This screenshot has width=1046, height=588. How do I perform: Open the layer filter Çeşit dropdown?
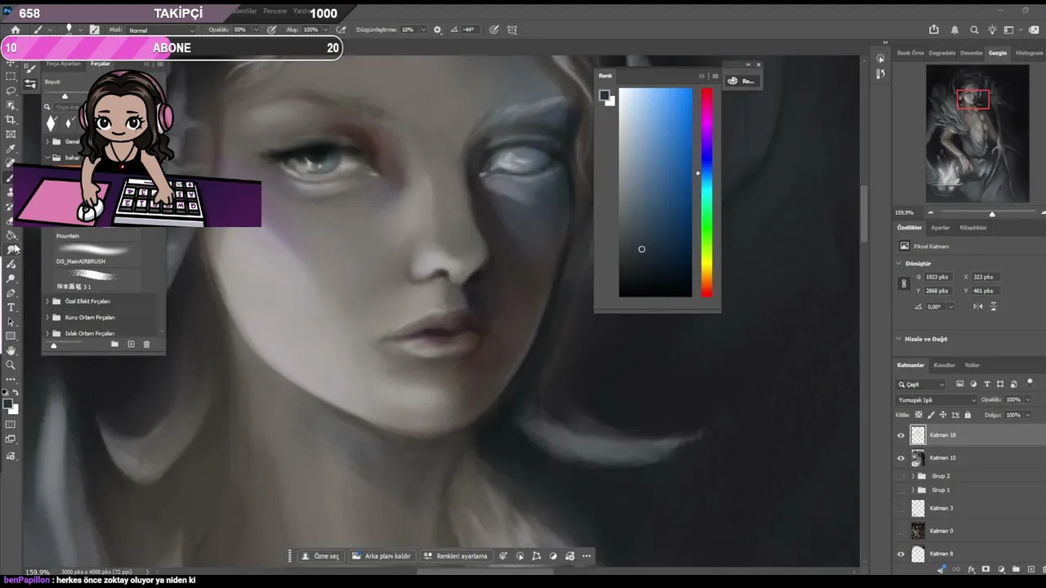[921, 384]
